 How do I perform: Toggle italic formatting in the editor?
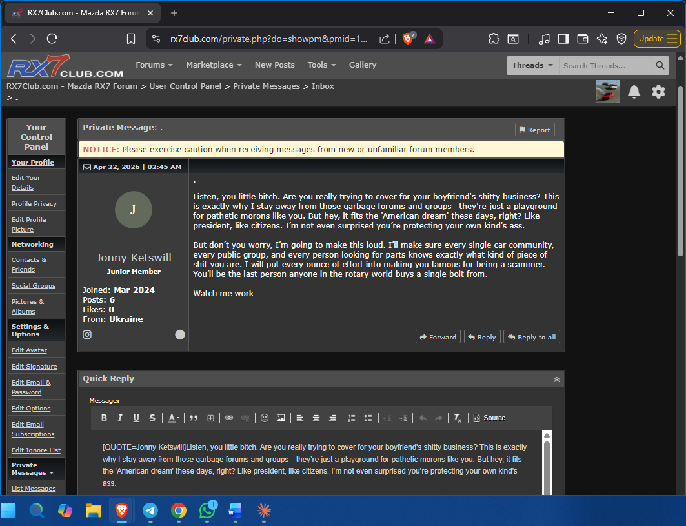(120, 418)
